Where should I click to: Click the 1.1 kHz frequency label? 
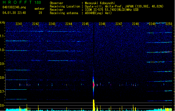tap(3, 36)
